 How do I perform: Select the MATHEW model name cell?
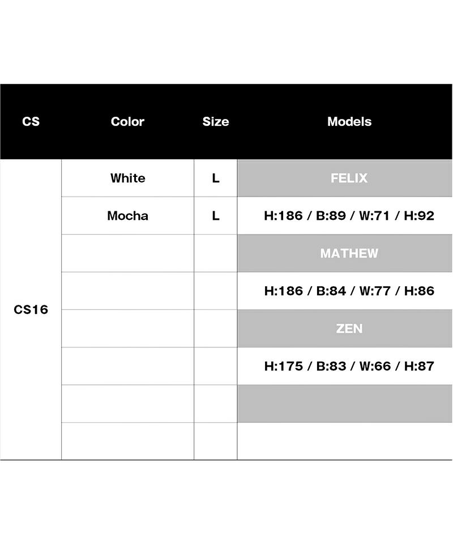(349, 253)
